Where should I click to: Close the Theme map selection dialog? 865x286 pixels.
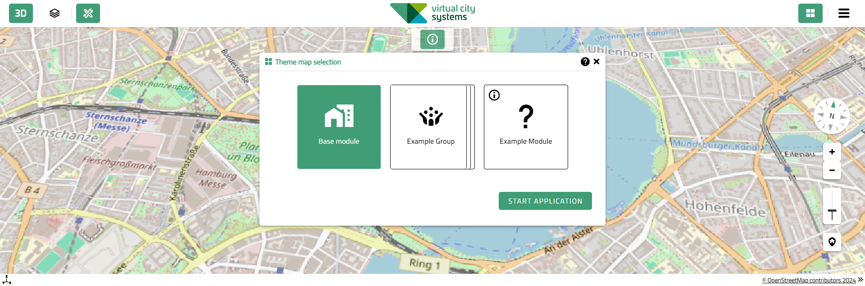(x=596, y=62)
